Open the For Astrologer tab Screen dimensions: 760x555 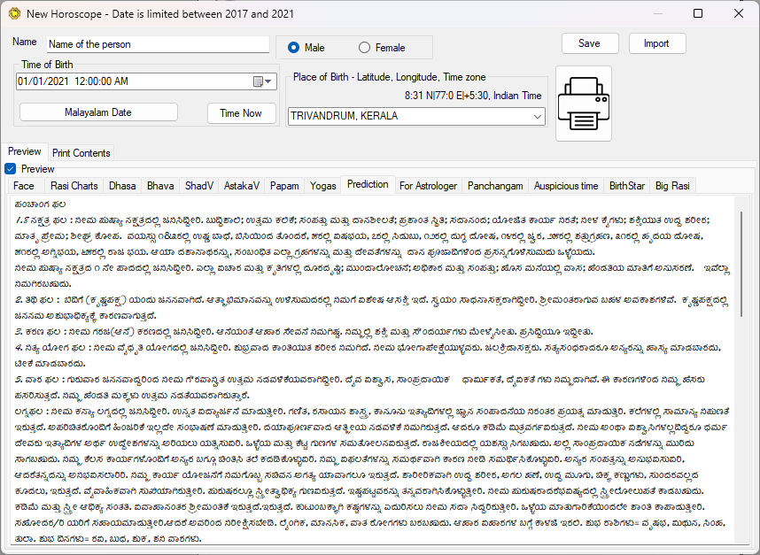pos(428,186)
